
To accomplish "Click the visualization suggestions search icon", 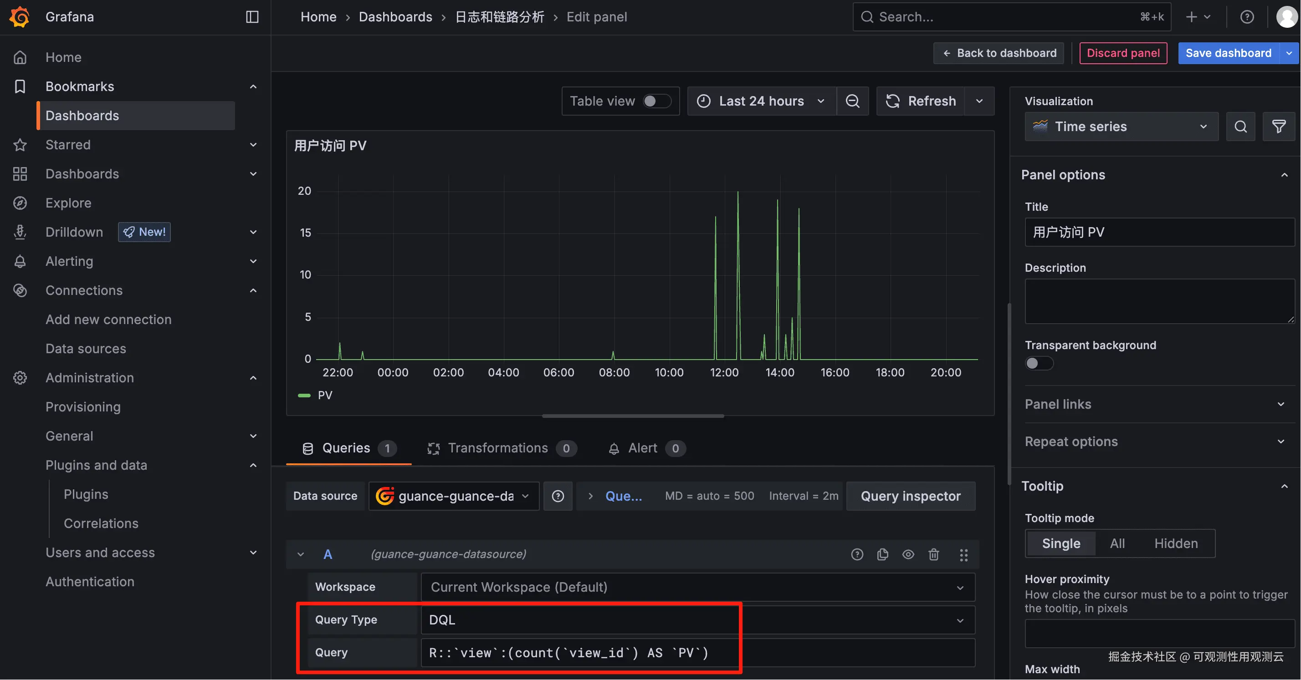I will [1240, 127].
